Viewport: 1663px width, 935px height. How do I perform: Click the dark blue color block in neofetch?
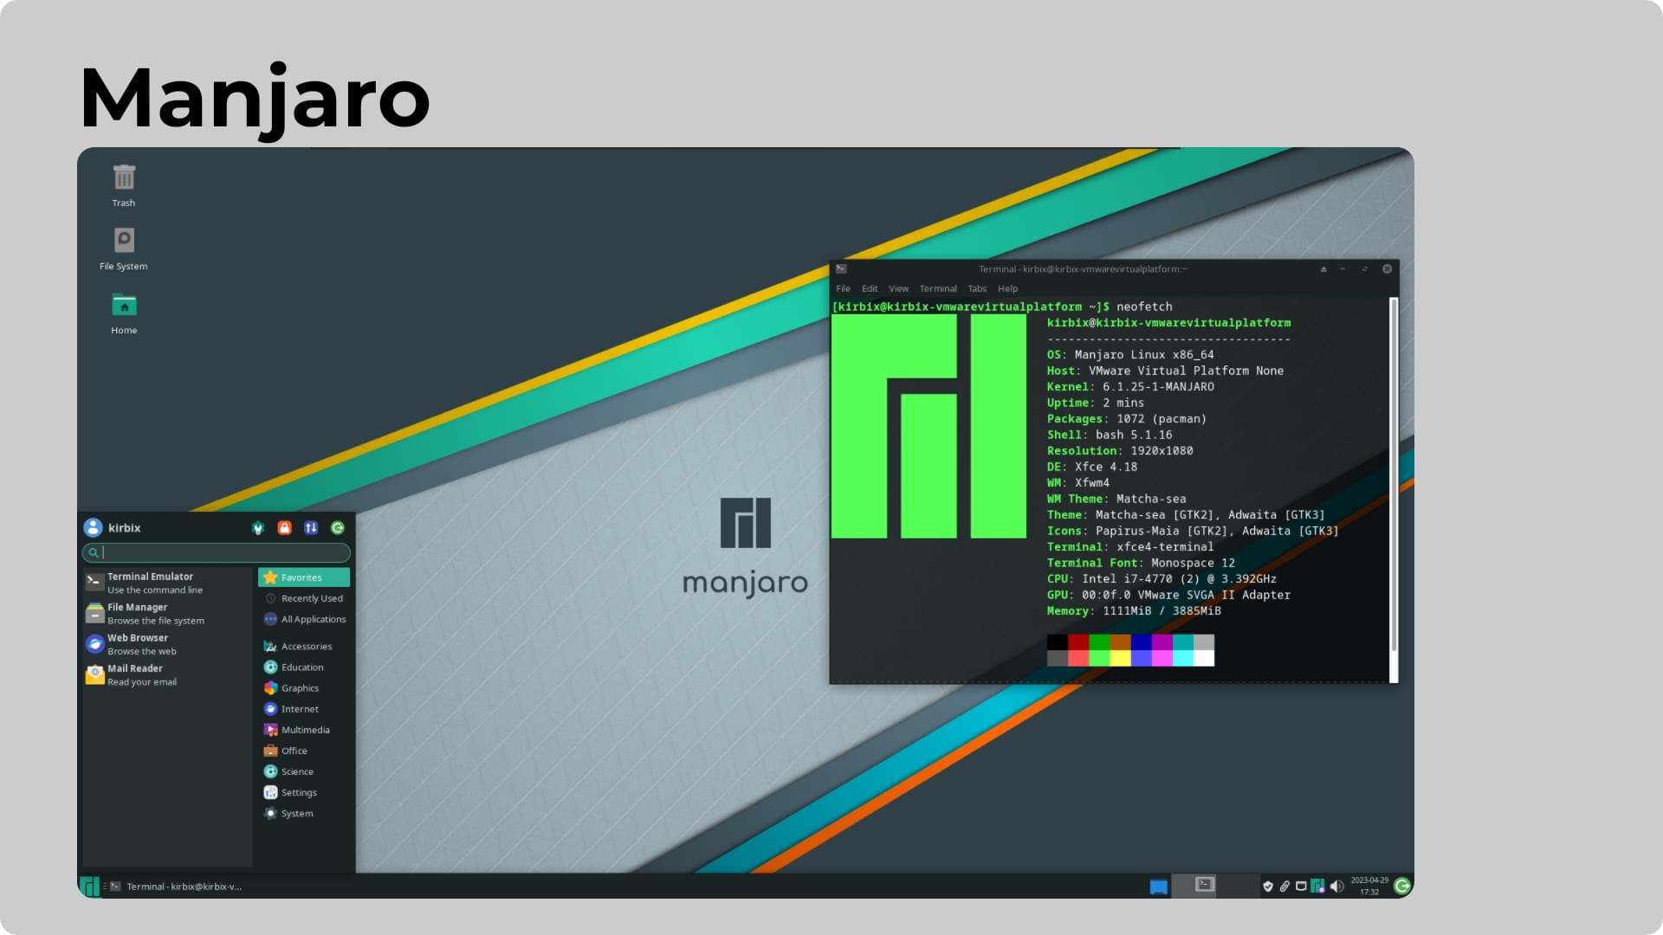tap(1142, 642)
